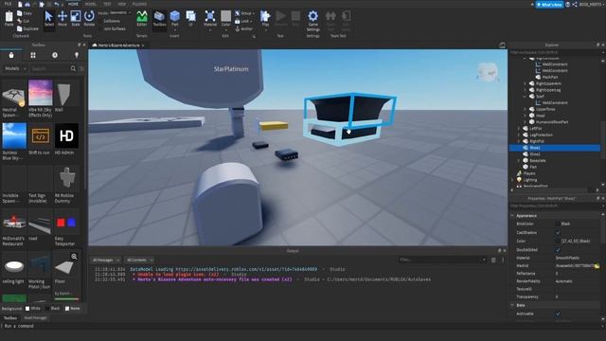Image resolution: width=606 pixels, height=341 pixels.
Task: Click the Paste clipboard icon
Action: pyautogui.click(x=9, y=19)
